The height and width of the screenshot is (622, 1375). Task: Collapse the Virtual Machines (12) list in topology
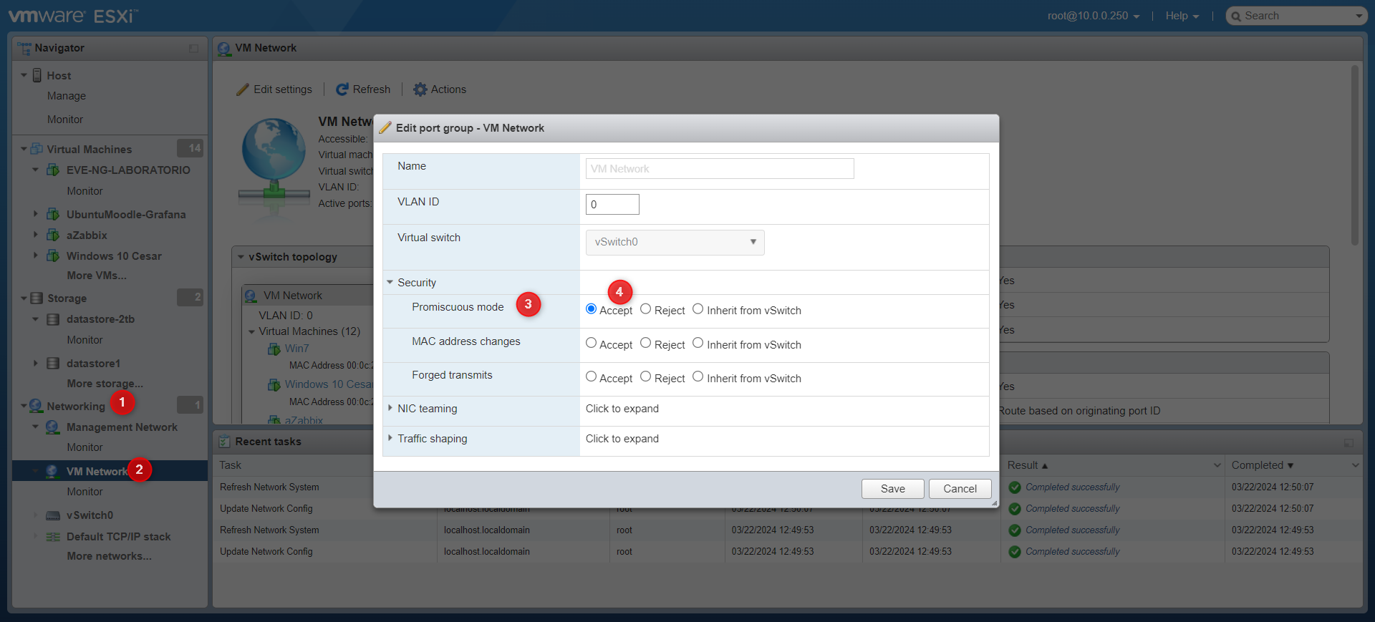coord(252,331)
